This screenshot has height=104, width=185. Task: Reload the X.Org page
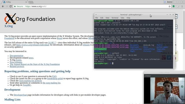10,6
